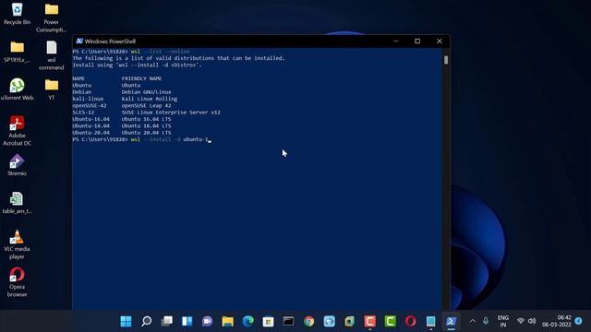Select the VLC media player shortcut
The image size is (591, 332).
(17, 244)
